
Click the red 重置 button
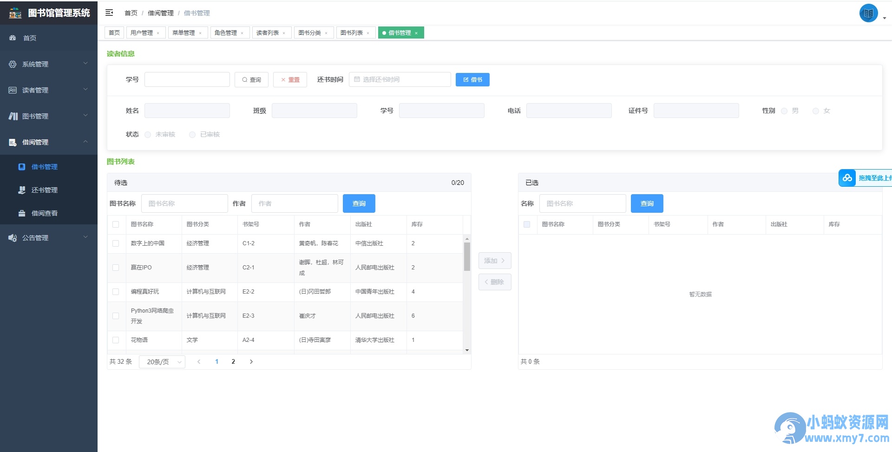coord(290,79)
